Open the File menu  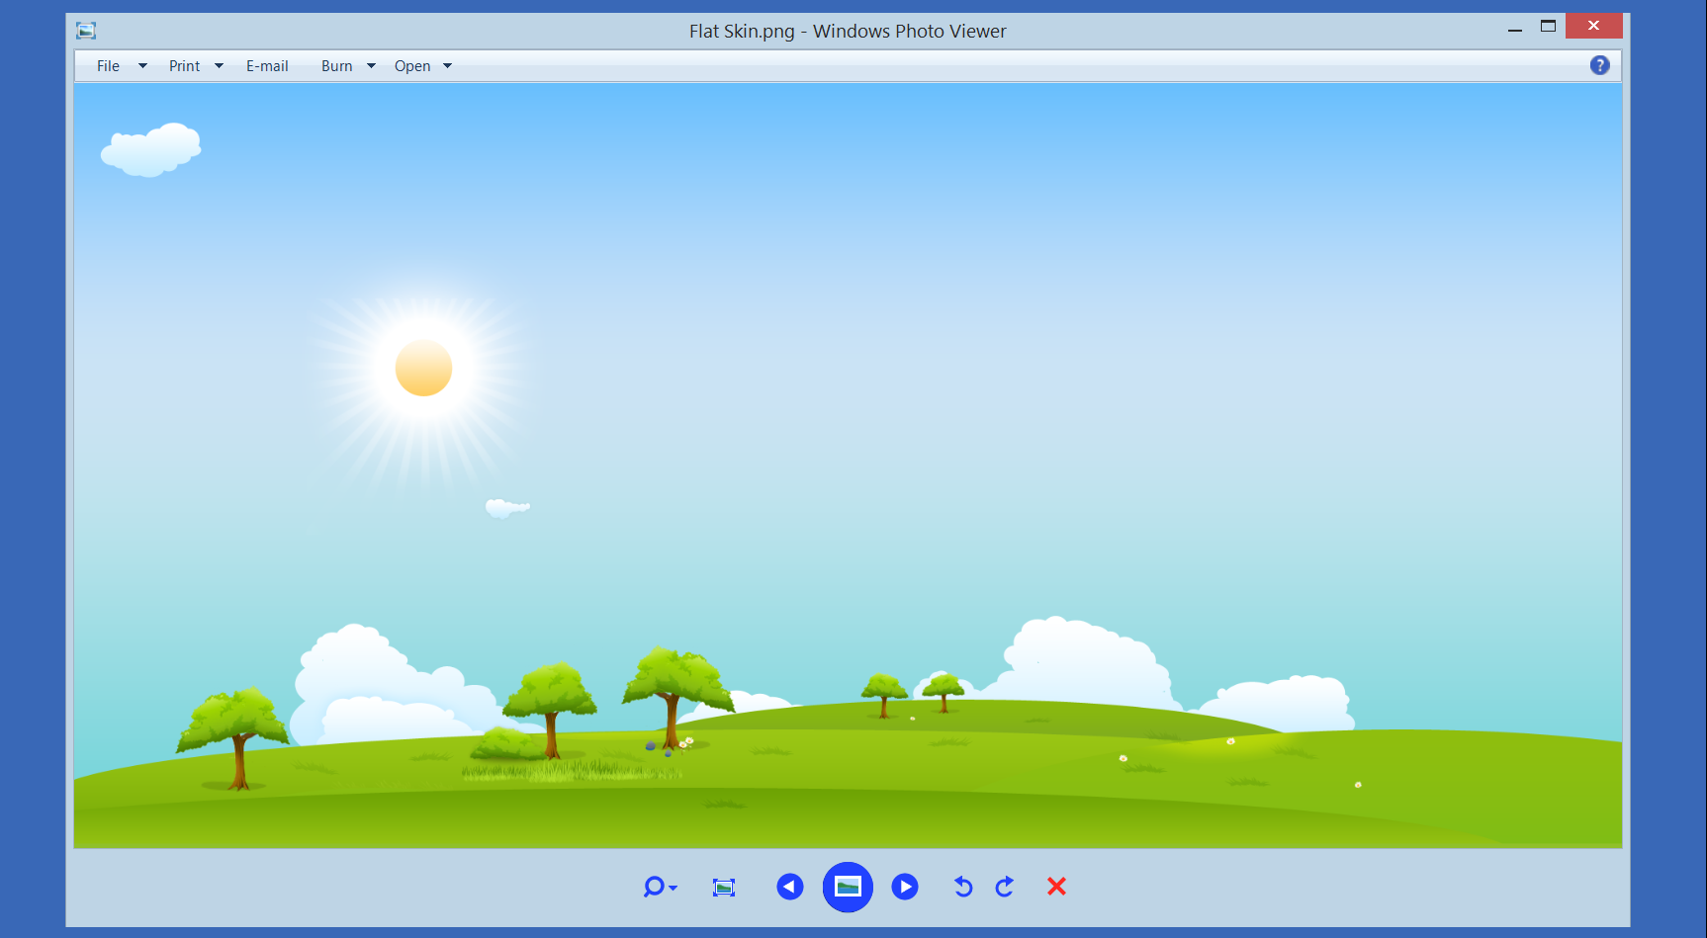pyautogui.click(x=108, y=66)
